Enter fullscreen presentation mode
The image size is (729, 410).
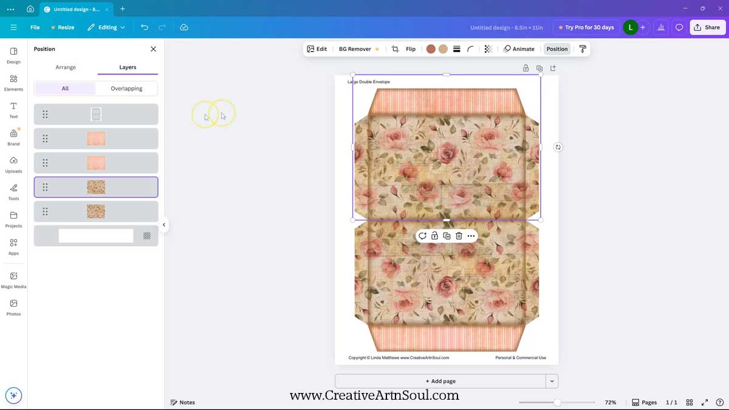point(705,402)
